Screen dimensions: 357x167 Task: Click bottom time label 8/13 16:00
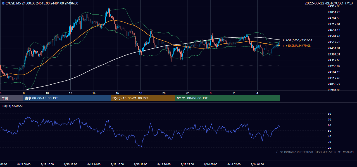click(117, 164)
